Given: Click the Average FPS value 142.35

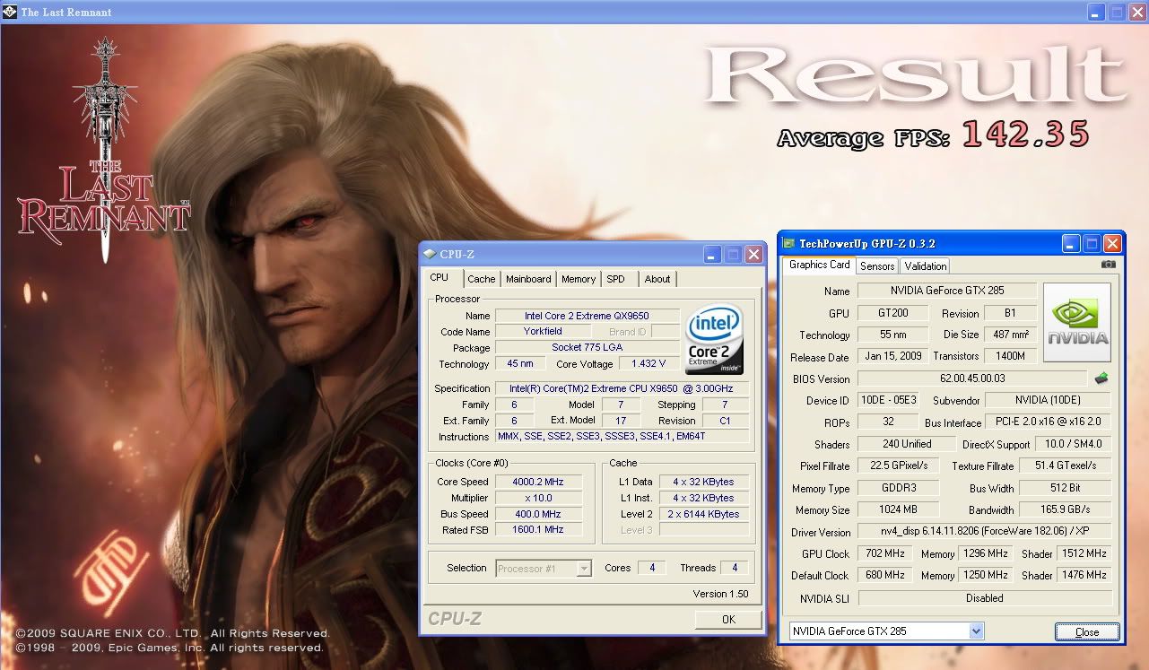Looking at the screenshot, I should [x=1024, y=135].
